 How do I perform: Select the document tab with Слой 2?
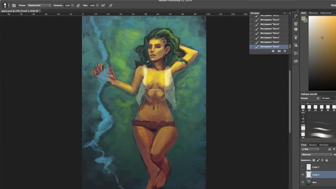(21, 10)
